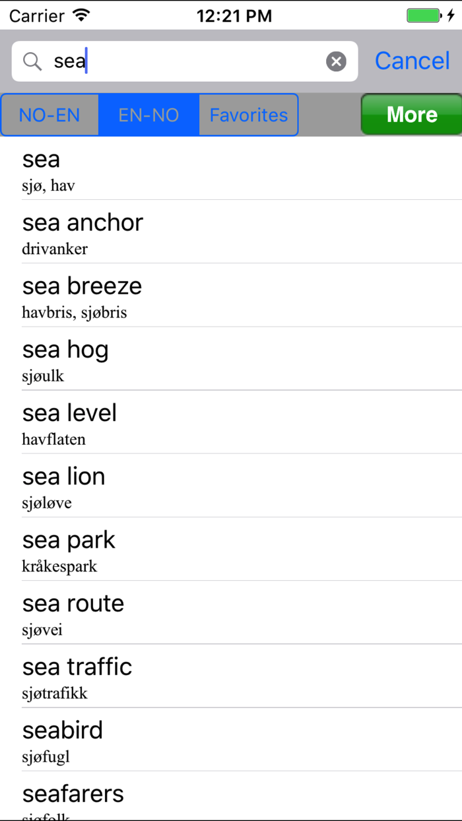Select the EN-NO dictionary tab

point(148,114)
